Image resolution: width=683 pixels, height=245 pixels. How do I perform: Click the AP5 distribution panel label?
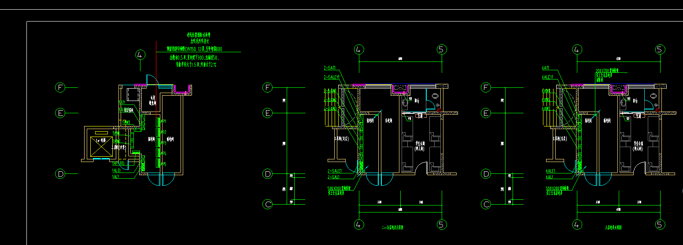[163, 164]
